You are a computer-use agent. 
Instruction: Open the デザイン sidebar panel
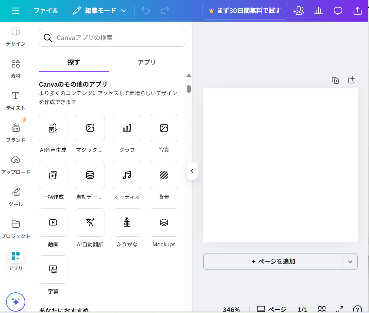pyautogui.click(x=16, y=37)
